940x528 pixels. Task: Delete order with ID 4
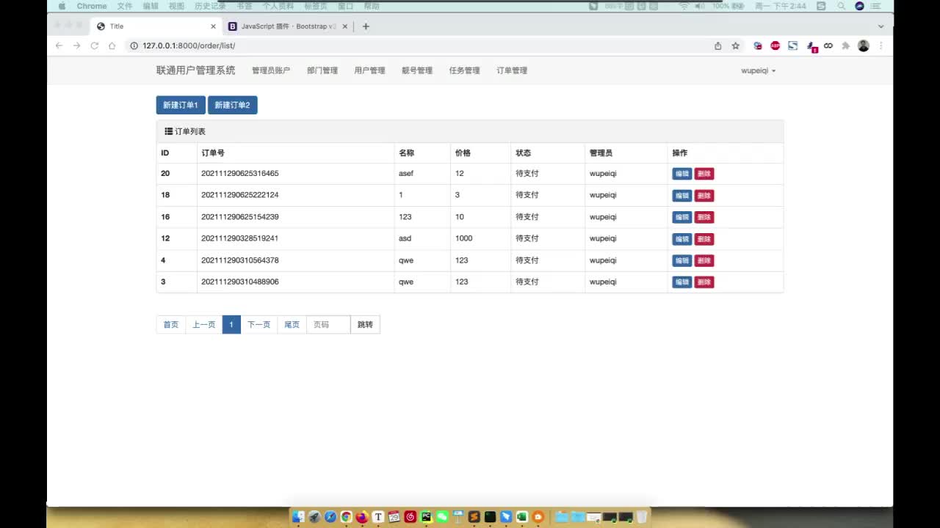coord(704,260)
